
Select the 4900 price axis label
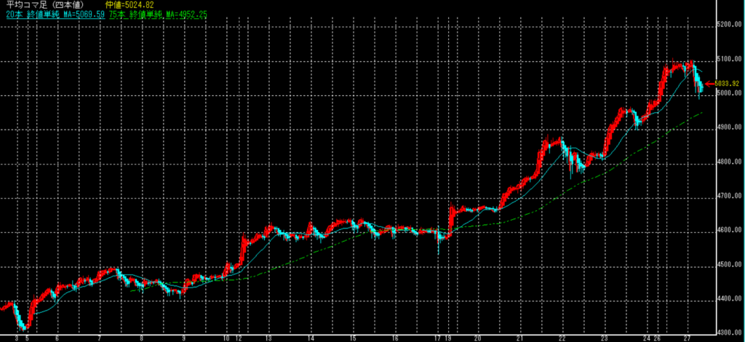click(x=728, y=129)
